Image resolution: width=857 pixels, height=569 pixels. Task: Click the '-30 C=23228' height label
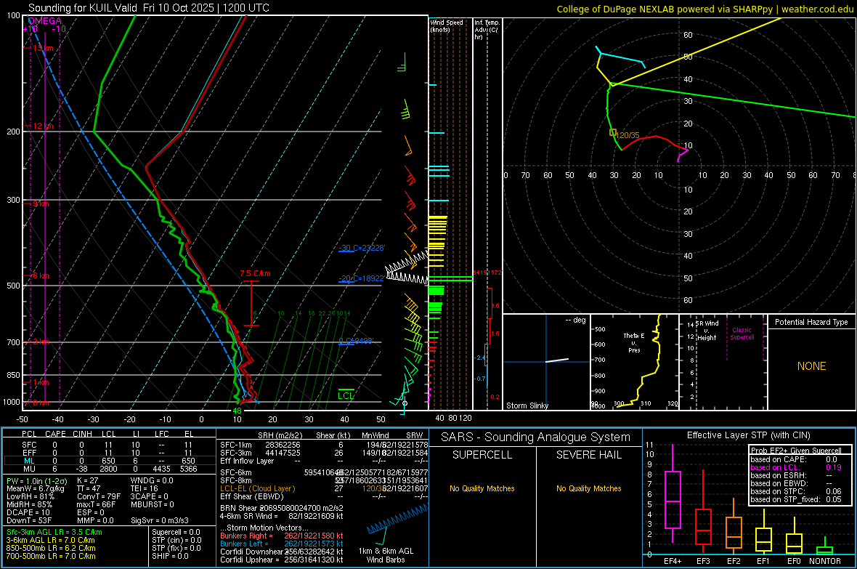361,248
